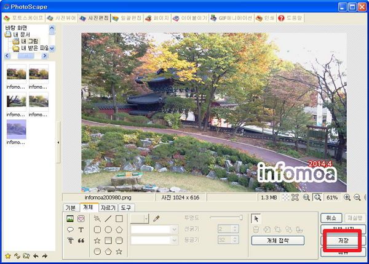Click folder tree scroll-down arrow
Image resolution: width=369 pixels, height=264 pixels.
[52, 49]
